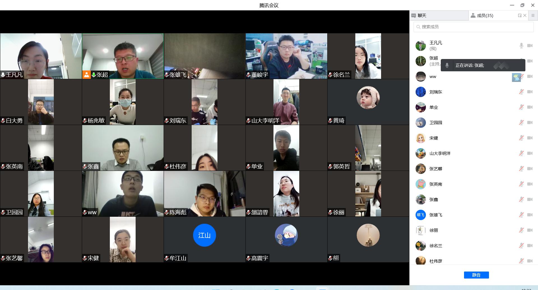Select 张超's speaking video tile
Viewport: 538px width, 290px height.
[x=123, y=56]
